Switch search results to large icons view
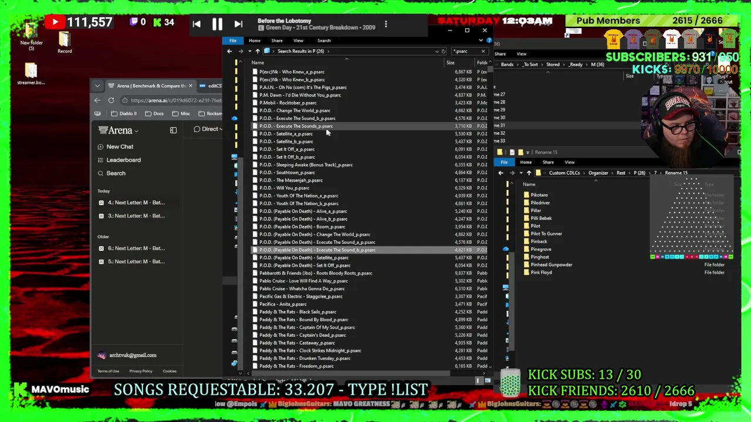Viewport: 751px width, 422px height. (x=488, y=381)
